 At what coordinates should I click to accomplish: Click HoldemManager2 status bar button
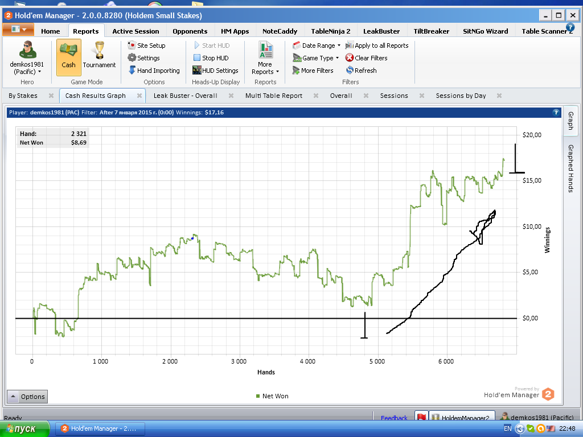click(462, 417)
